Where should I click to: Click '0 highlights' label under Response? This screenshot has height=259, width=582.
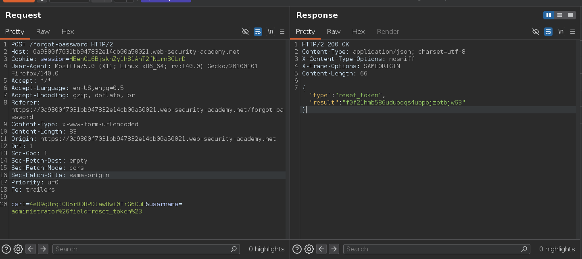pyautogui.click(x=557, y=249)
